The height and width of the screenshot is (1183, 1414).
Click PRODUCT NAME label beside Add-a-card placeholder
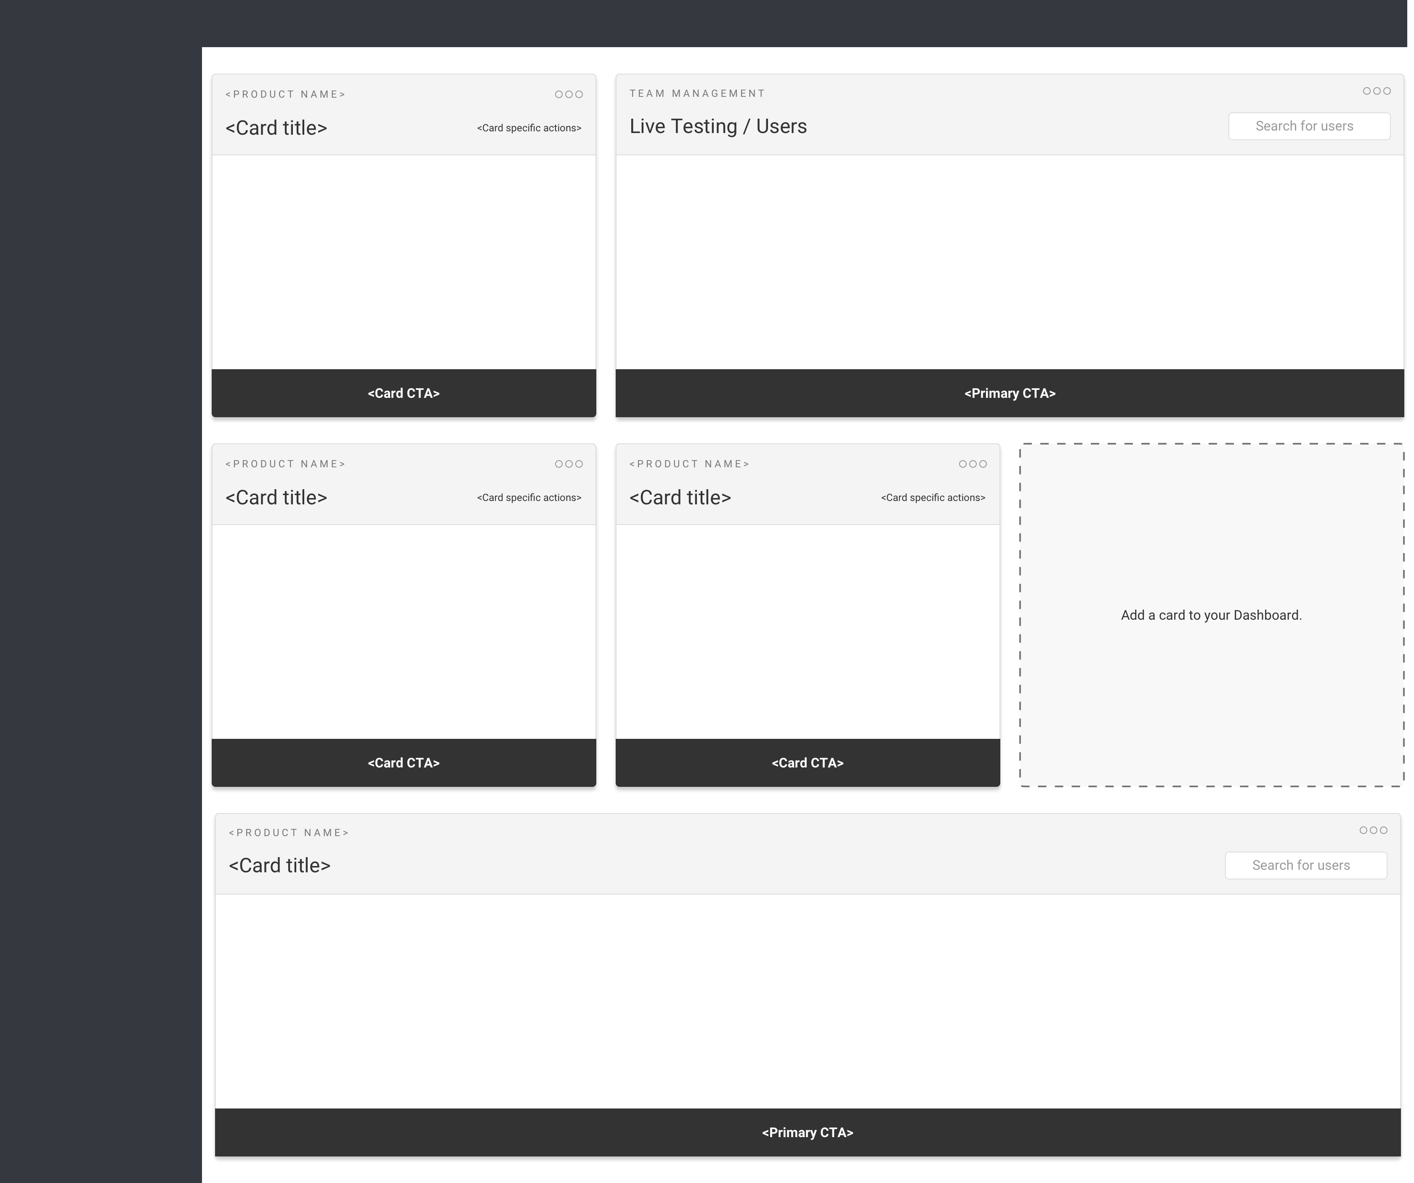pos(689,464)
